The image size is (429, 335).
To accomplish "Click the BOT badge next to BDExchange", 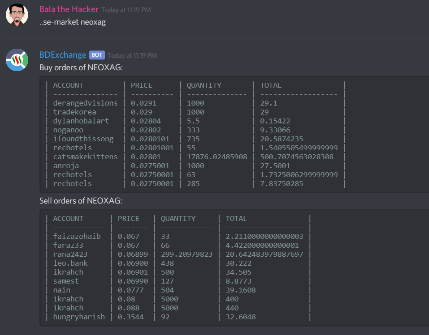I will [x=97, y=55].
